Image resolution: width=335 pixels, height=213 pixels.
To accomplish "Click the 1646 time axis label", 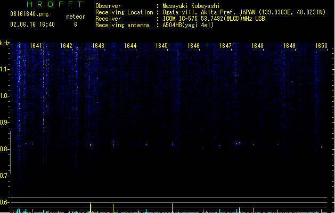I will click(x=193, y=46).
